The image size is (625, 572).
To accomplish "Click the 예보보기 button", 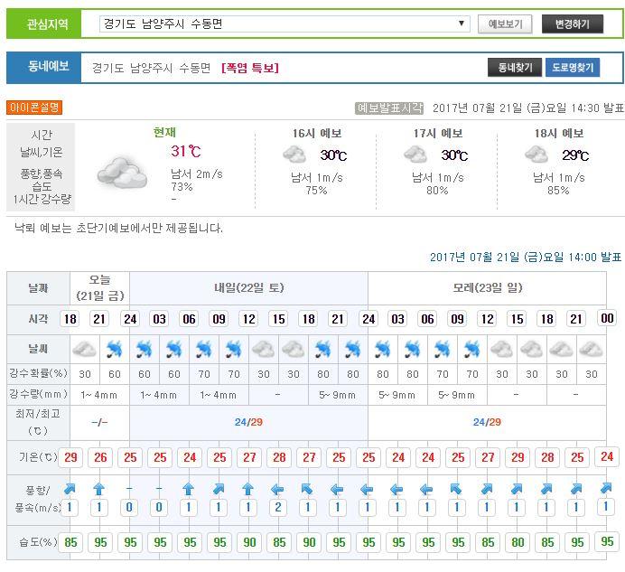I will (504, 24).
